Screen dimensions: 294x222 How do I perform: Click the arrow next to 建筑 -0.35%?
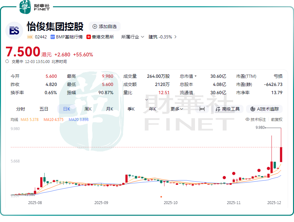click(175, 37)
